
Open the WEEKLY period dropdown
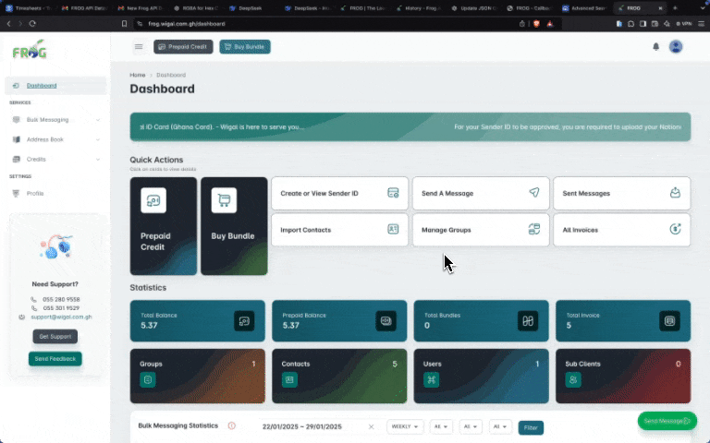point(405,426)
